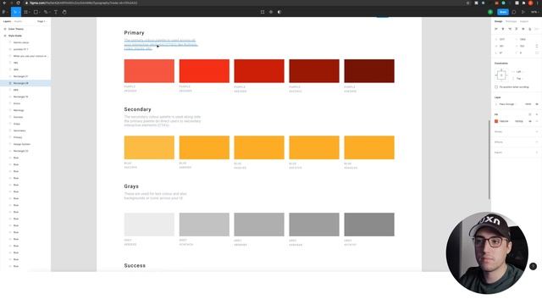Click the green collaborator avatar
Screen dimensions: 542x305
pyautogui.click(x=490, y=12)
